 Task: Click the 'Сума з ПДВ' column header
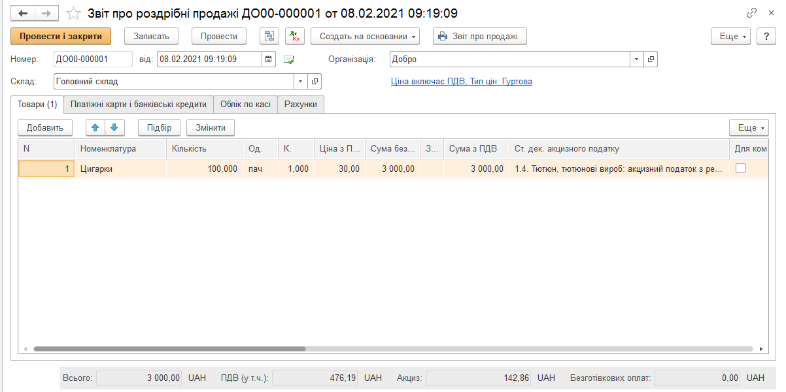(476, 149)
